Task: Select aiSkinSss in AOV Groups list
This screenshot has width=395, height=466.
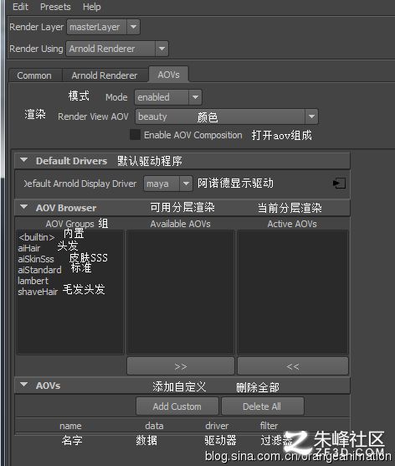Action: pyautogui.click(x=36, y=259)
